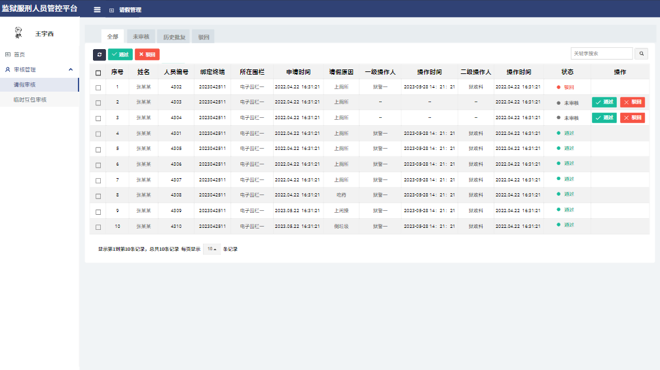
Task: Click the 首页 home icon in sidebar
Action: tap(8, 54)
